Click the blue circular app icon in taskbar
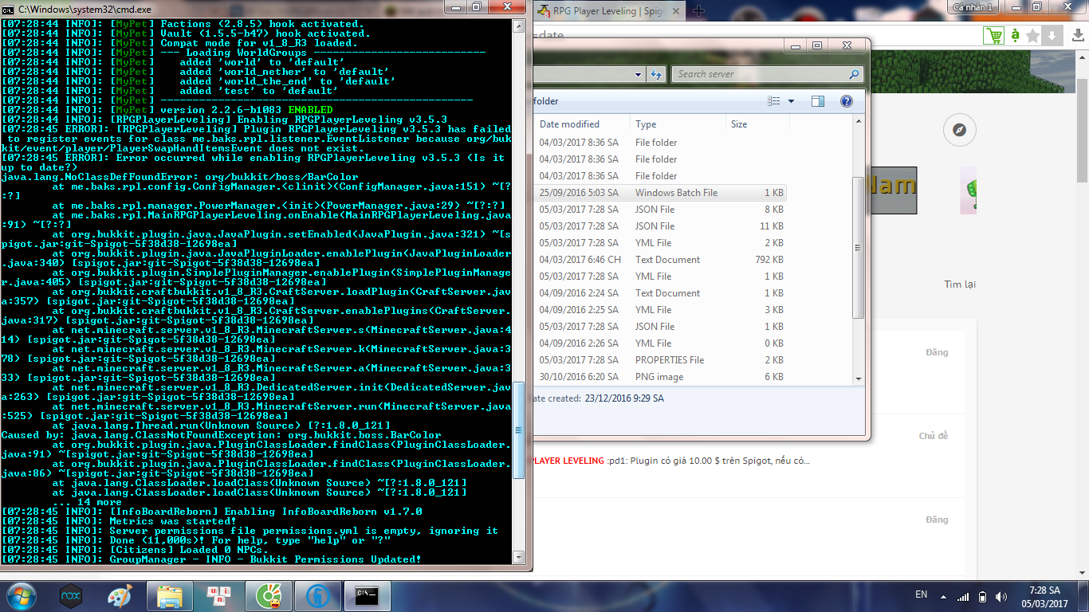1089x612 pixels. click(317, 595)
